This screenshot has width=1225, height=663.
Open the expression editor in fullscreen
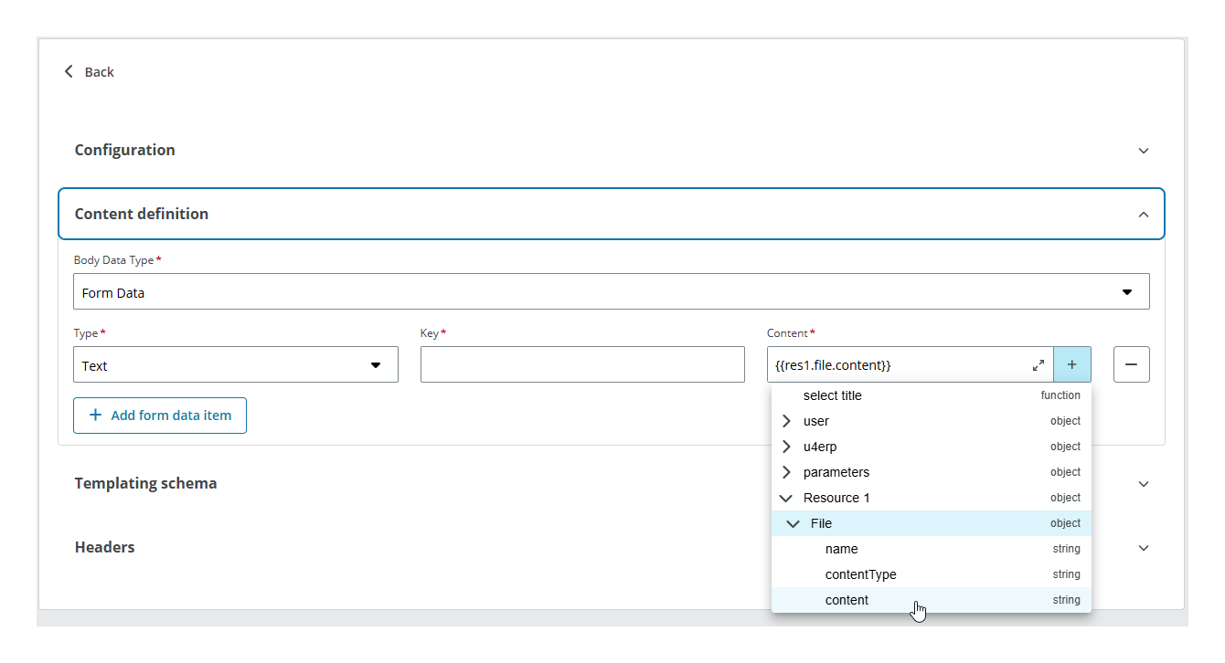1038,363
